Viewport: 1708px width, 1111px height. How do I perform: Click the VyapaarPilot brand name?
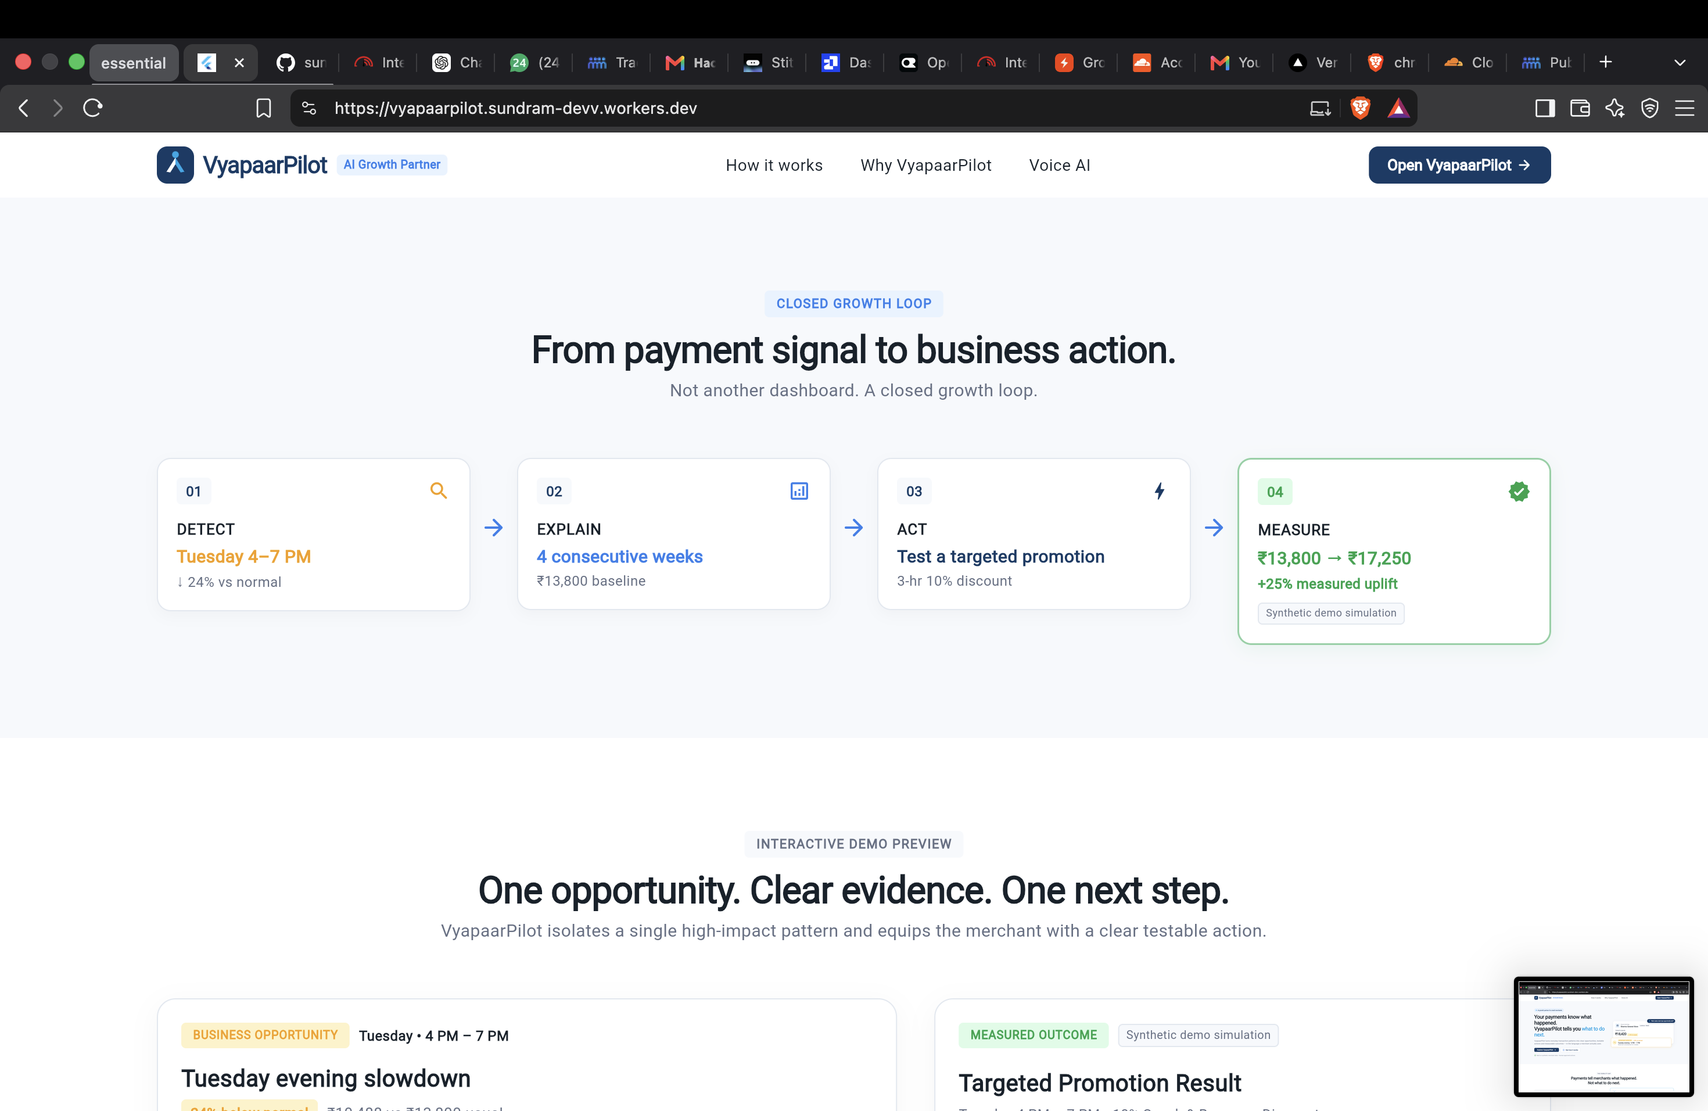coord(265,165)
